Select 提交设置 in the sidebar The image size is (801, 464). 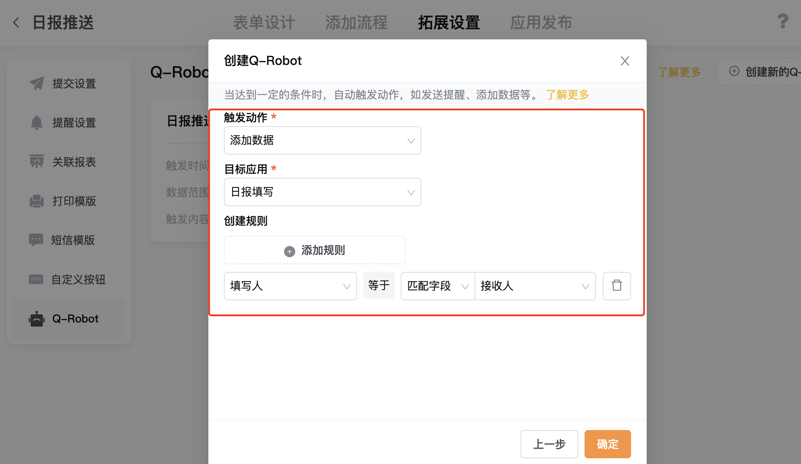[x=69, y=83]
